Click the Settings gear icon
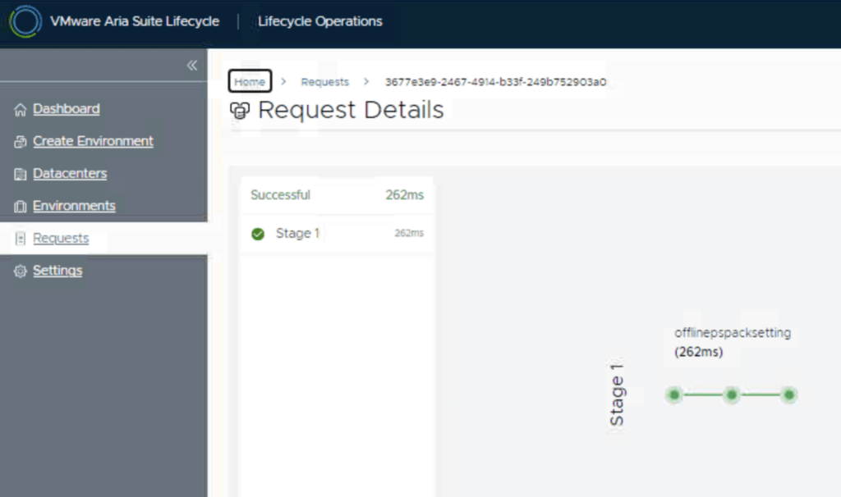Screen dimensions: 841x497 tap(21, 271)
